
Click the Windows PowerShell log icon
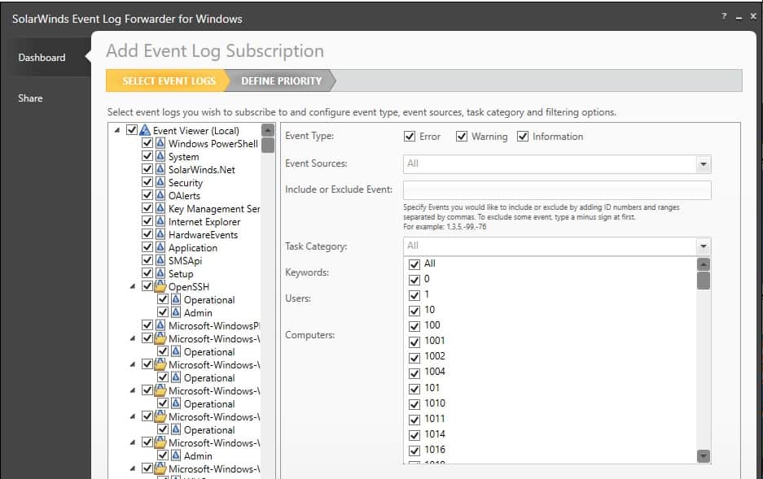pos(160,143)
